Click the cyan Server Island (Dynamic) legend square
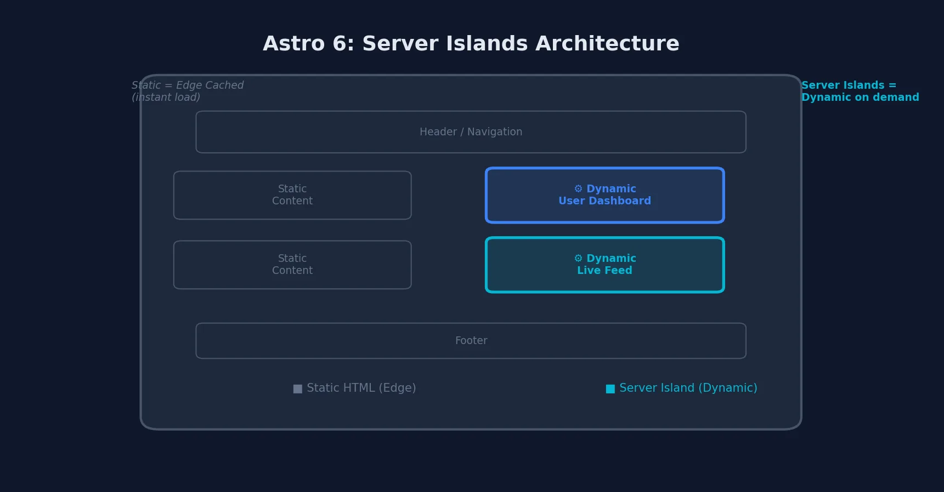 pyautogui.click(x=611, y=389)
